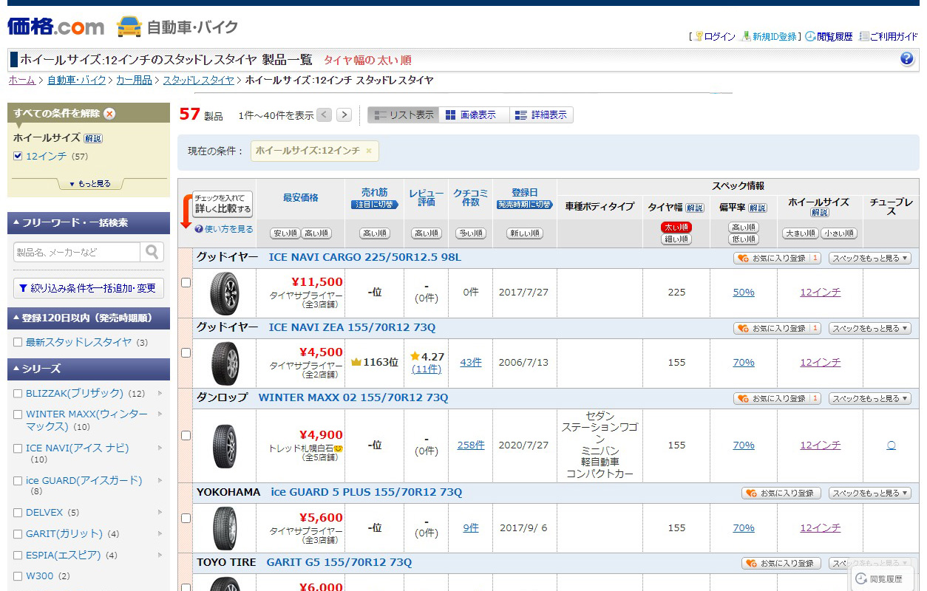Screen dimensions: 927x591
Task: Open 閲覧履歴 from the top header
Action: click(829, 36)
